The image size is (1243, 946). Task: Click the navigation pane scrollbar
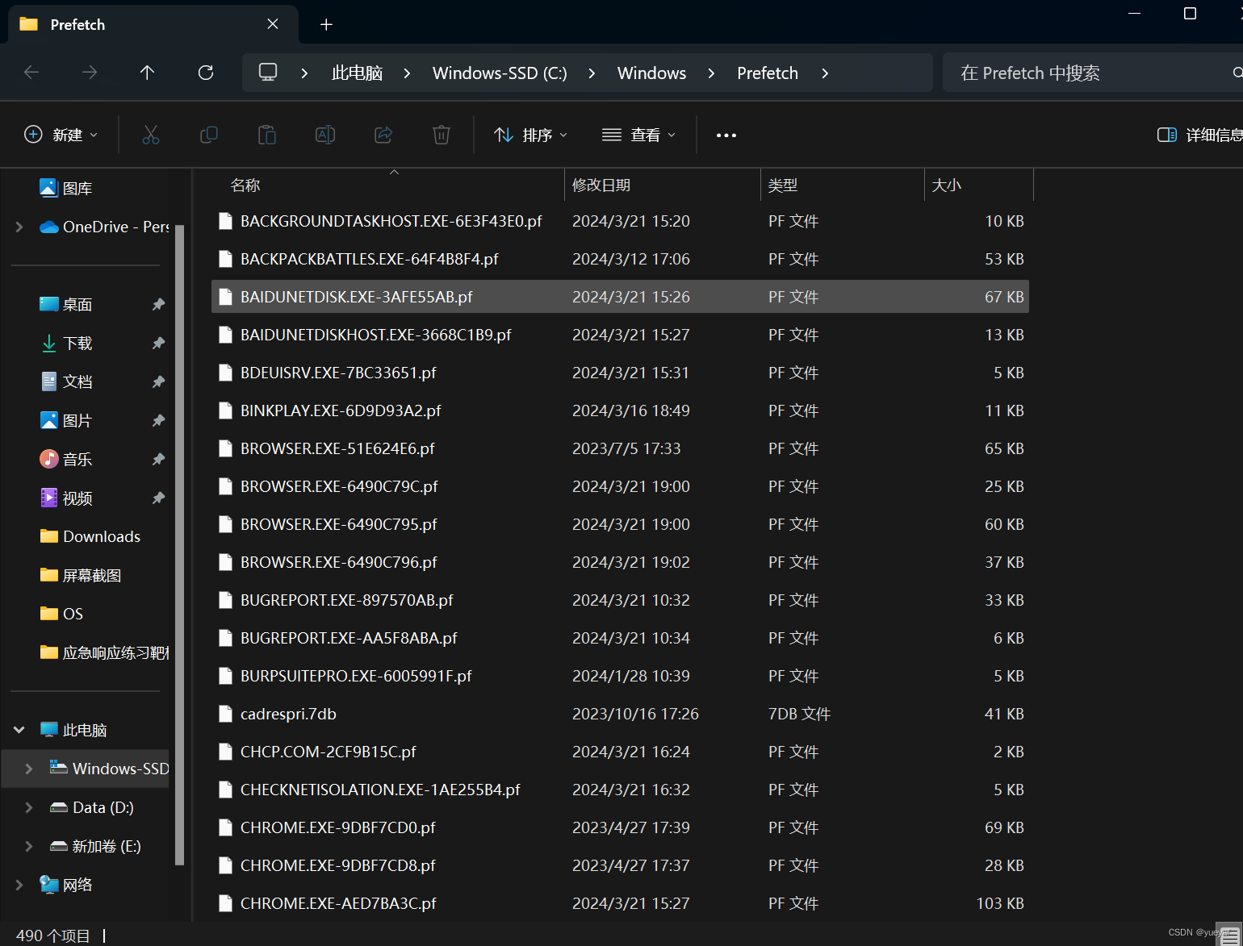tap(180, 544)
